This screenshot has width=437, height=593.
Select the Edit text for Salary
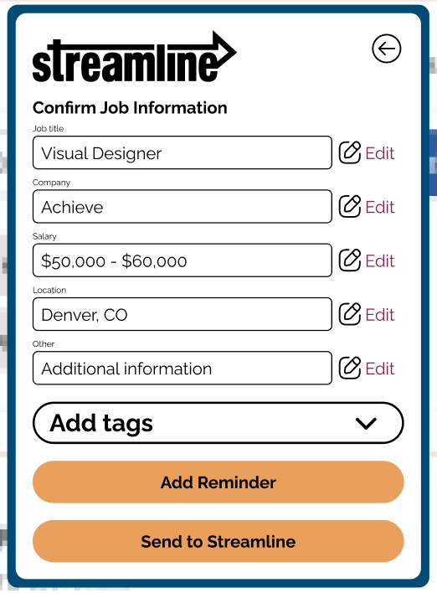pyautogui.click(x=380, y=260)
